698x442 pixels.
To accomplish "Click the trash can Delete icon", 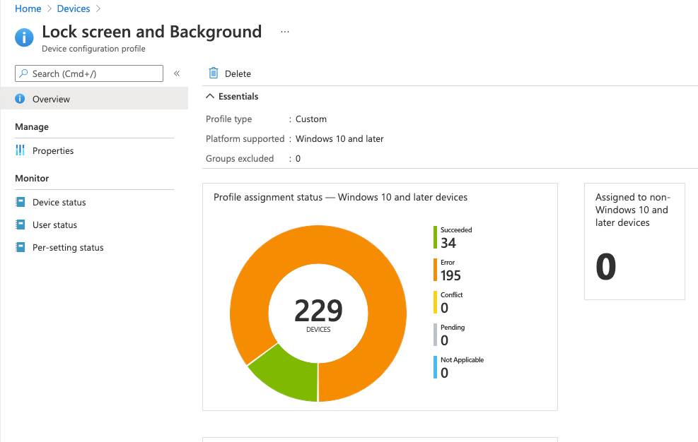I will point(214,73).
